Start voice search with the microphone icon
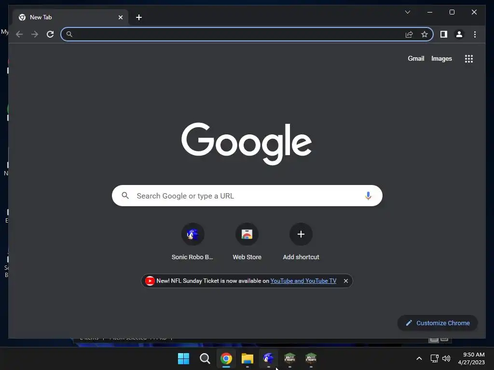The height and width of the screenshot is (370, 494). click(368, 196)
